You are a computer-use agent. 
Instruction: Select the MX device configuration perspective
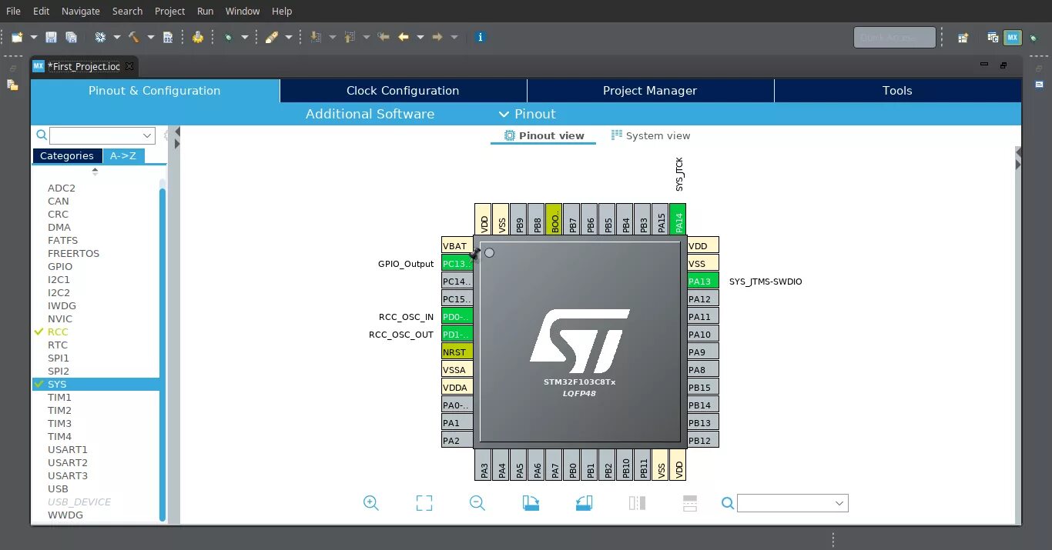point(1013,37)
